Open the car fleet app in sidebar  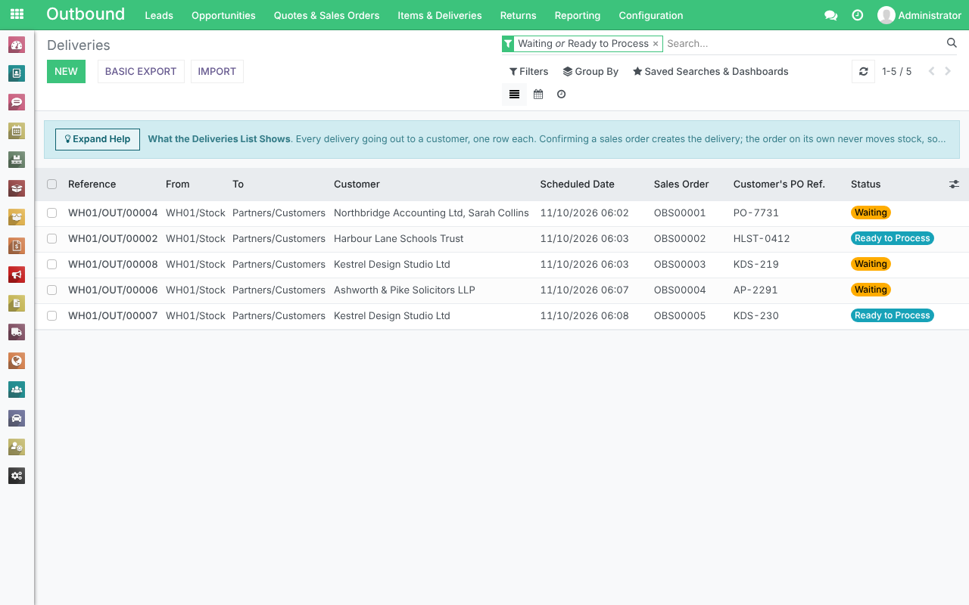17,418
